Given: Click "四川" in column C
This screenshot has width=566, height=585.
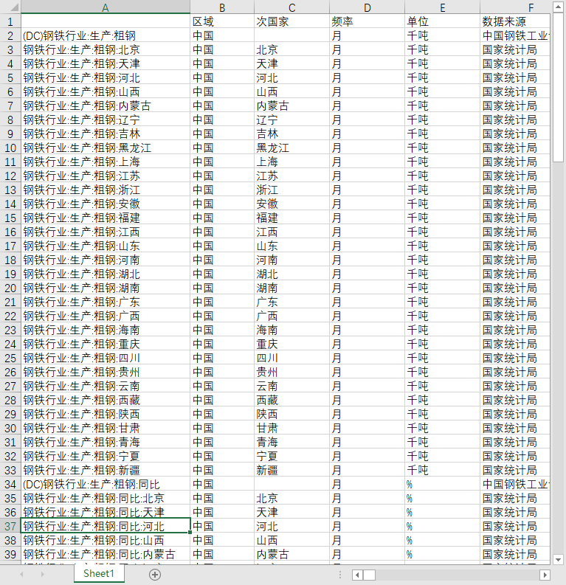Looking at the screenshot, I should (x=291, y=359).
